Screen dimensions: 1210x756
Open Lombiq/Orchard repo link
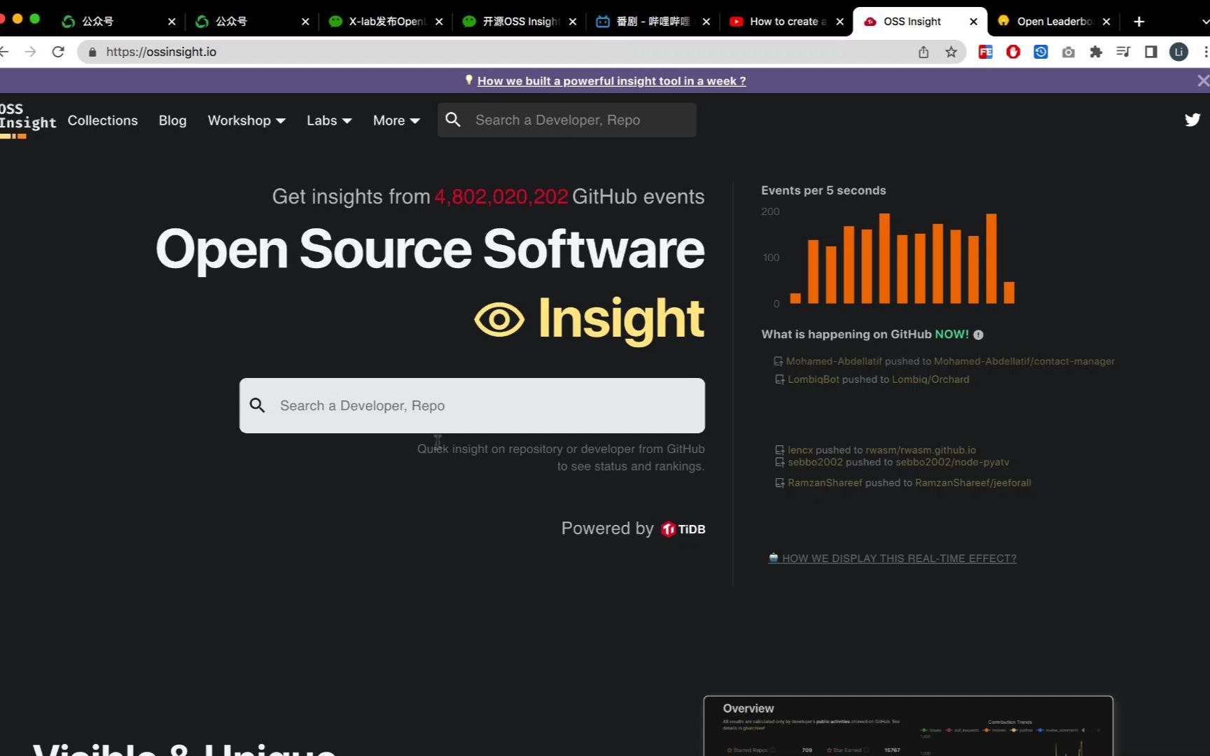point(931,379)
